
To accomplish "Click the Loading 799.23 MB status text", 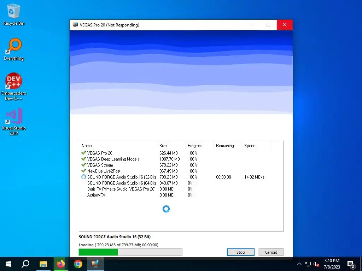I will (118, 245).
